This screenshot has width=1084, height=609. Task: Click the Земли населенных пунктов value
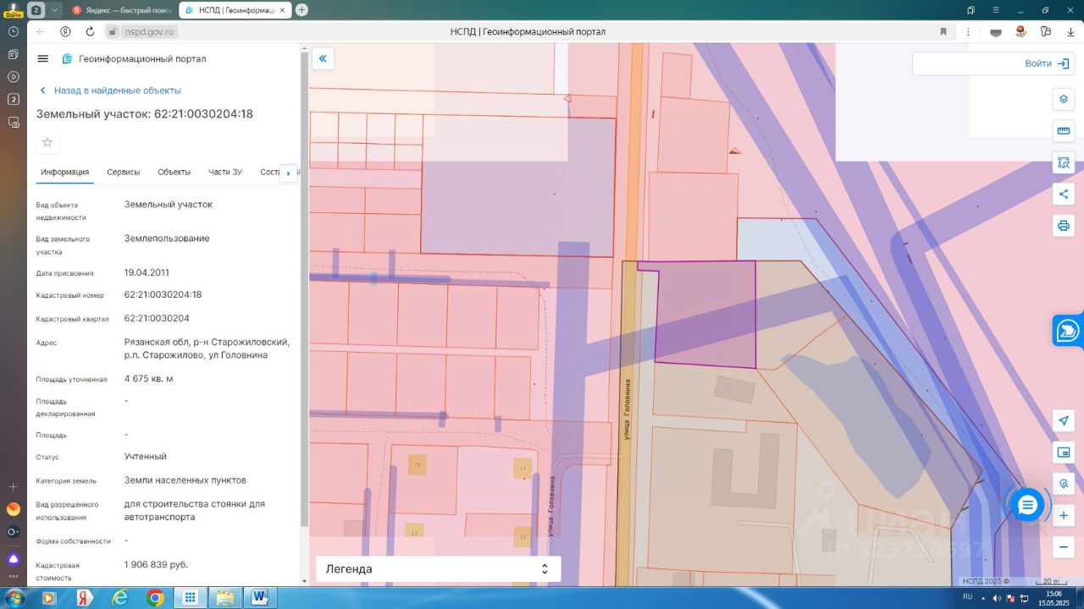point(185,480)
